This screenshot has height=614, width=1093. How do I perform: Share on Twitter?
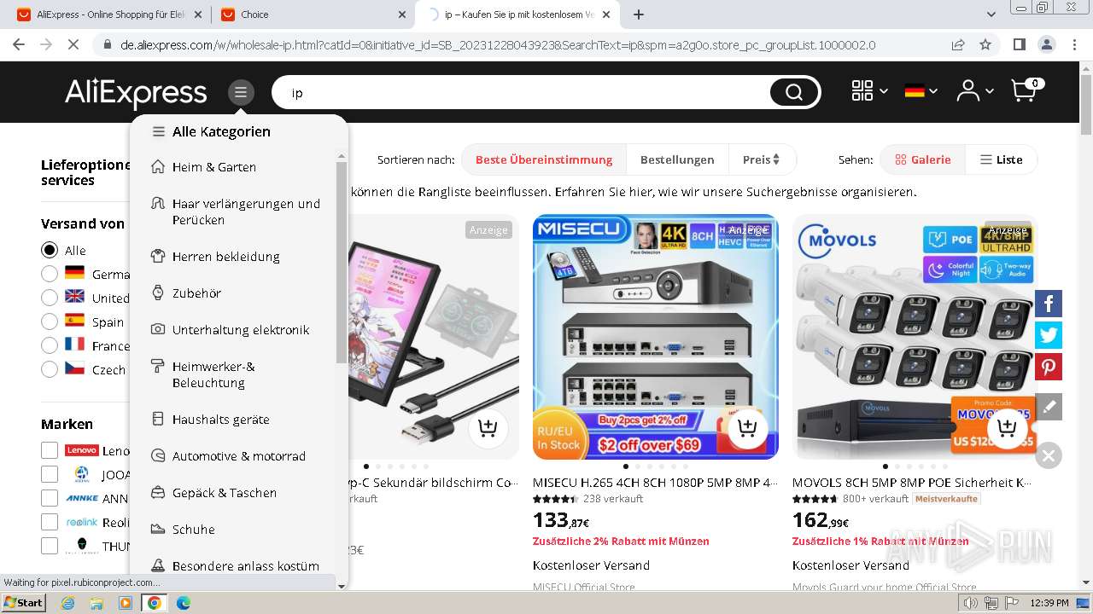click(1049, 335)
